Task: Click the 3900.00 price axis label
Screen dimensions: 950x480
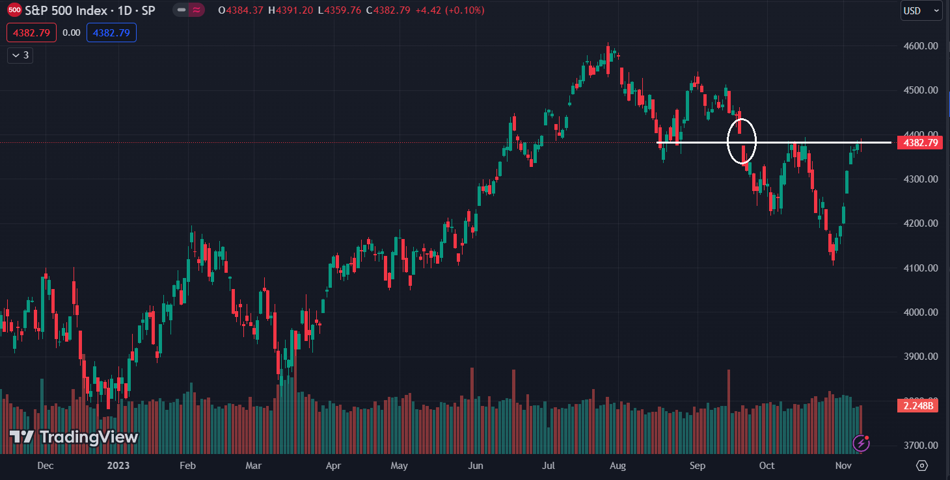Action: pos(921,357)
